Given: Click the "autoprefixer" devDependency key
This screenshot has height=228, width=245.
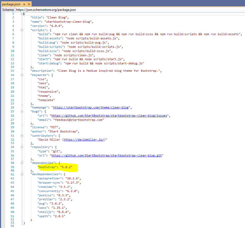Looking at the screenshot, I should coord(50,179).
